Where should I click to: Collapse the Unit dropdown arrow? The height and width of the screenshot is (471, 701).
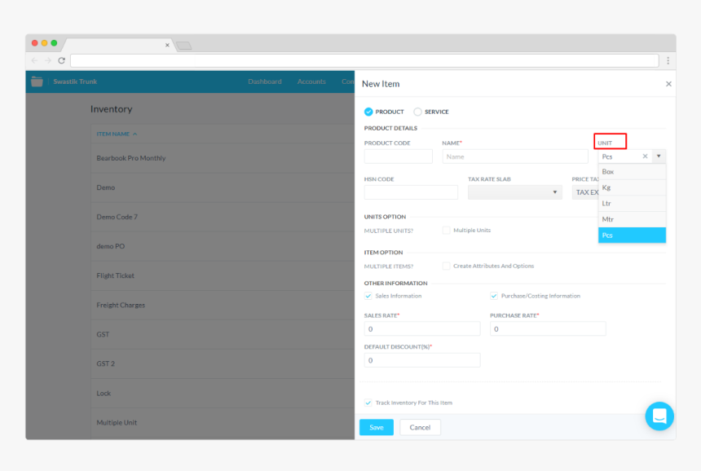click(659, 156)
